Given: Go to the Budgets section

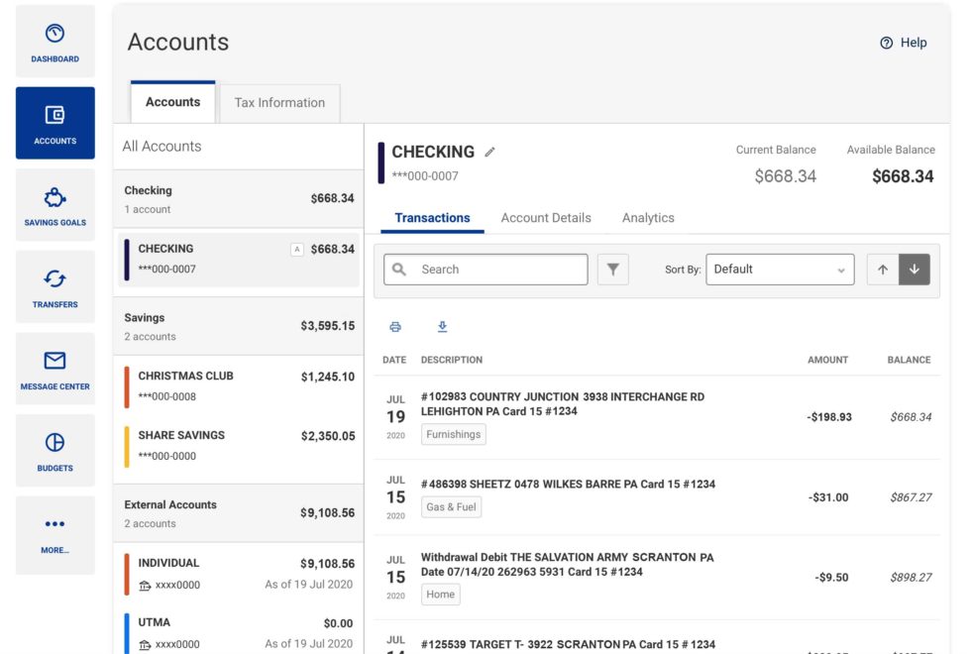Looking at the screenshot, I should point(54,451).
